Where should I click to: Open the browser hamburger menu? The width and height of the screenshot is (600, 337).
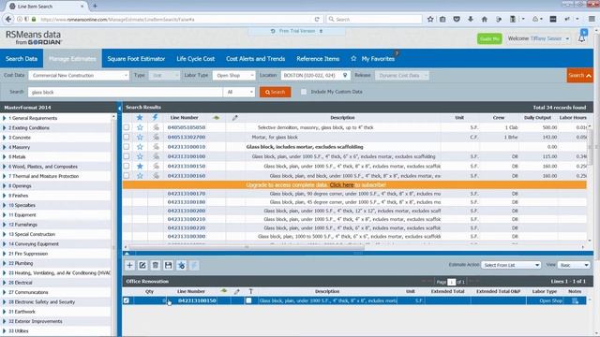tap(592, 19)
